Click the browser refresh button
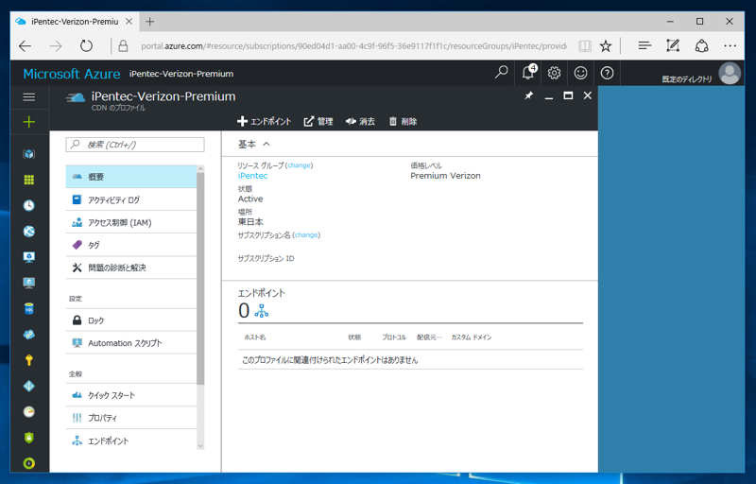 [x=86, y=46]
